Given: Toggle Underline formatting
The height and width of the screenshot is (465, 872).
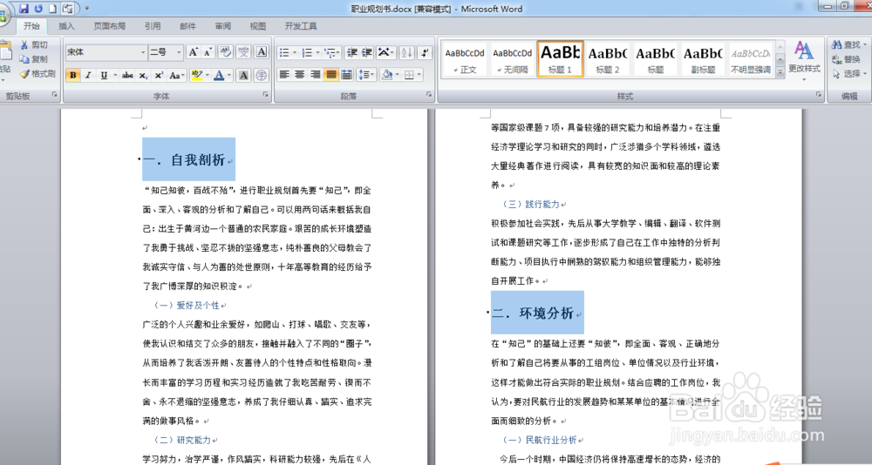Looking at the screenshot, I should pos(104,75).
